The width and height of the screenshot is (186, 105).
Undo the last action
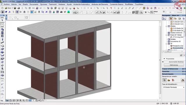[x=41, y=8]
